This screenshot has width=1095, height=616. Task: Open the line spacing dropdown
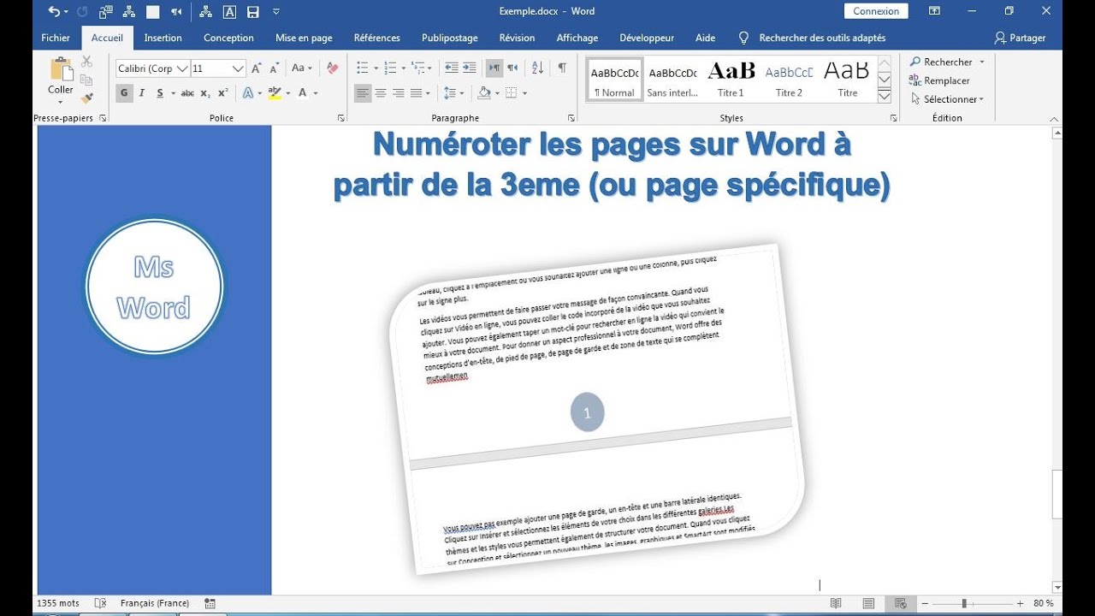click(x=453, y=93)
